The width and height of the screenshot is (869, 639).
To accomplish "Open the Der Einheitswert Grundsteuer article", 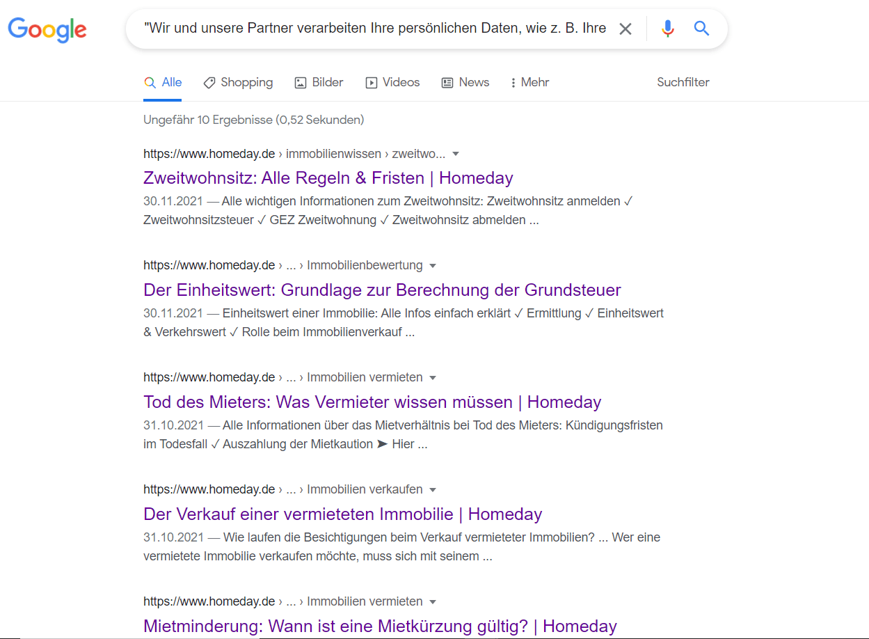I will pyautogui.click(x=381, y=290).
